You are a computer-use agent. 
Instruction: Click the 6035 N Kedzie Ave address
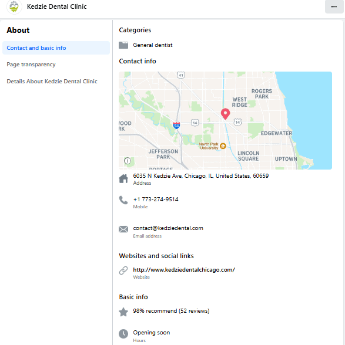pyautogui.click(x=201, y=176)
